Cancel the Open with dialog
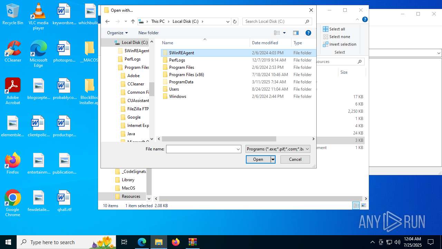 (x=295, y=159)
